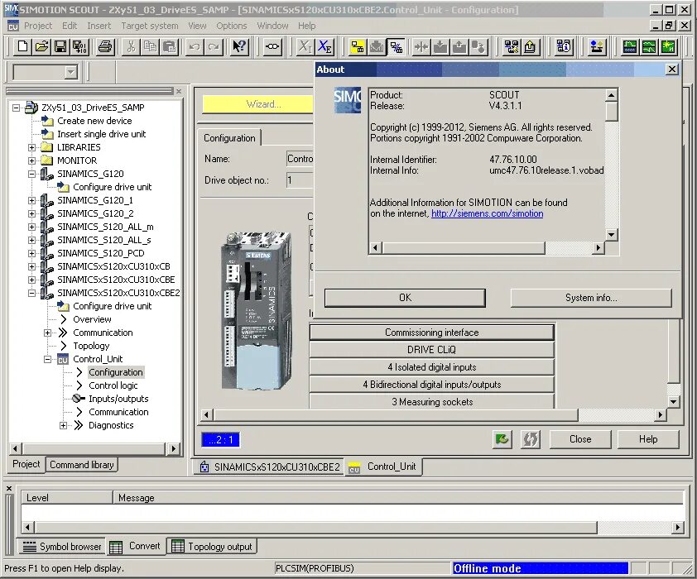Click the message output scroll left arrow
The image size is (697, 579).
27,528
